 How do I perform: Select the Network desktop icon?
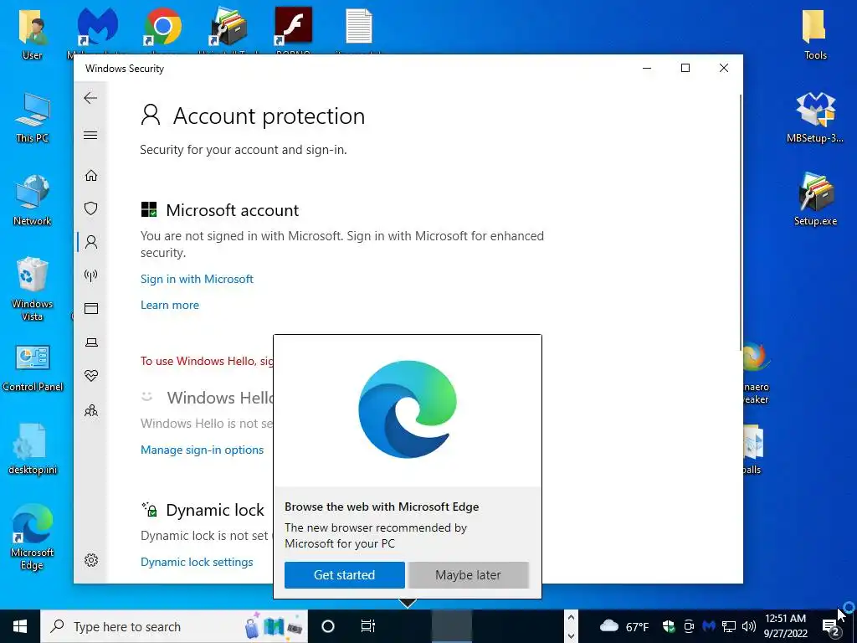pyautogui.click(x=33, y=200)
